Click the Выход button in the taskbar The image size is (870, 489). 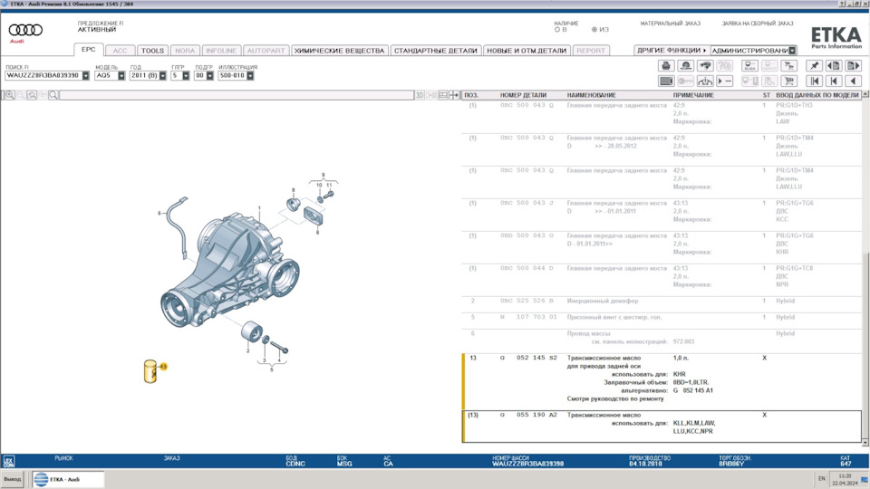pos(12,479)
